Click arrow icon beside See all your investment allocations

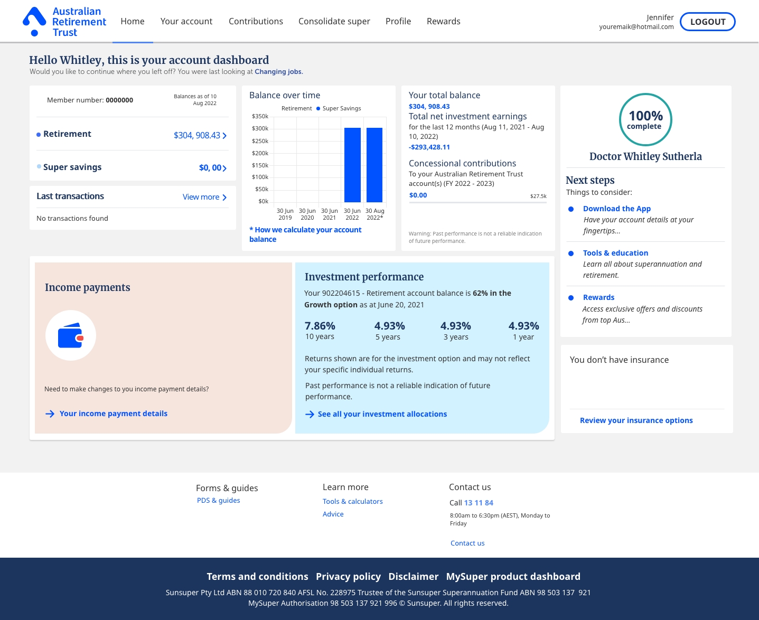coord(310,414)
